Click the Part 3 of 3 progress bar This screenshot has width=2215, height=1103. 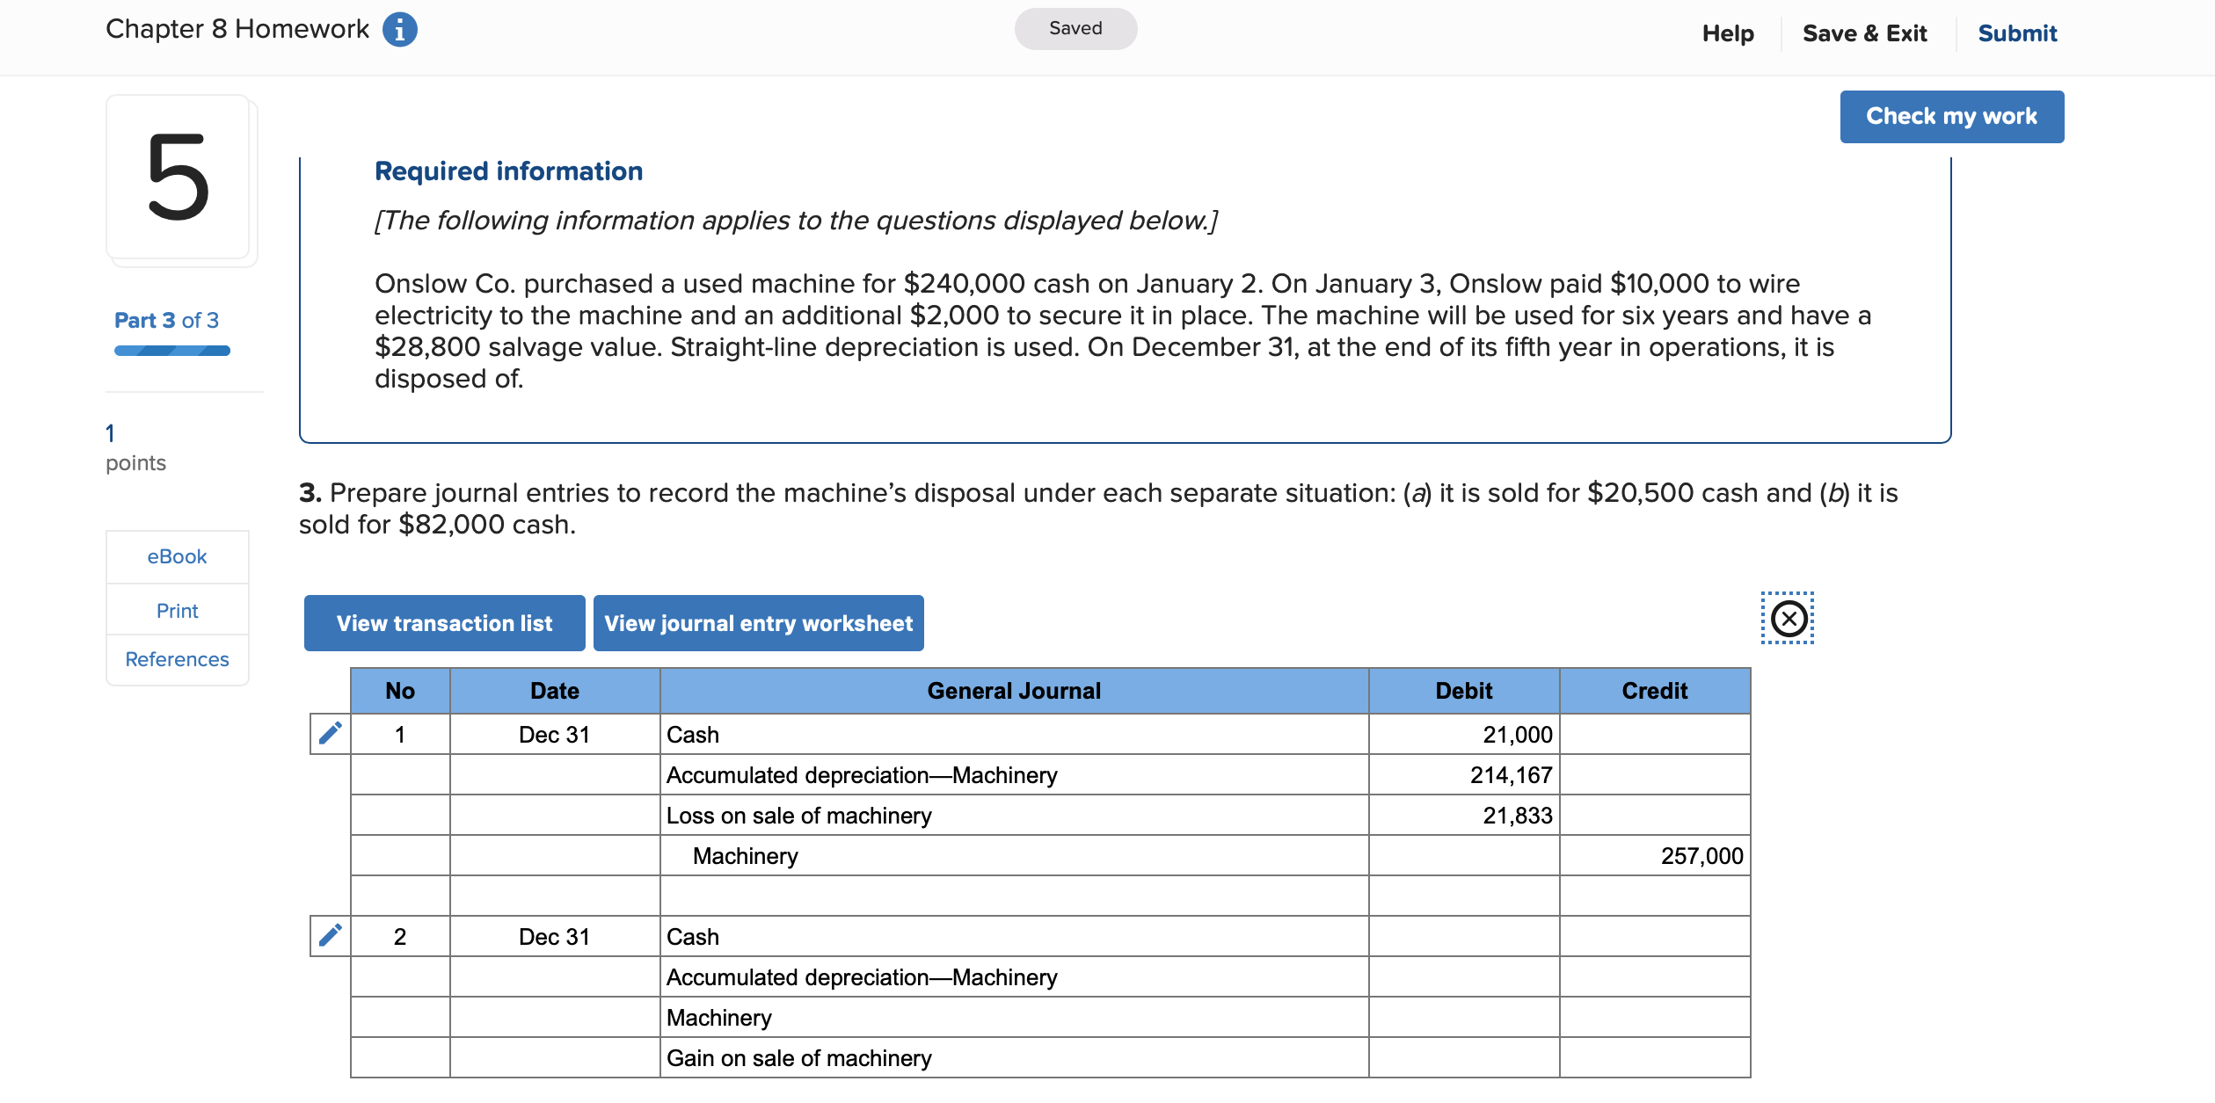tap(172, 351)
